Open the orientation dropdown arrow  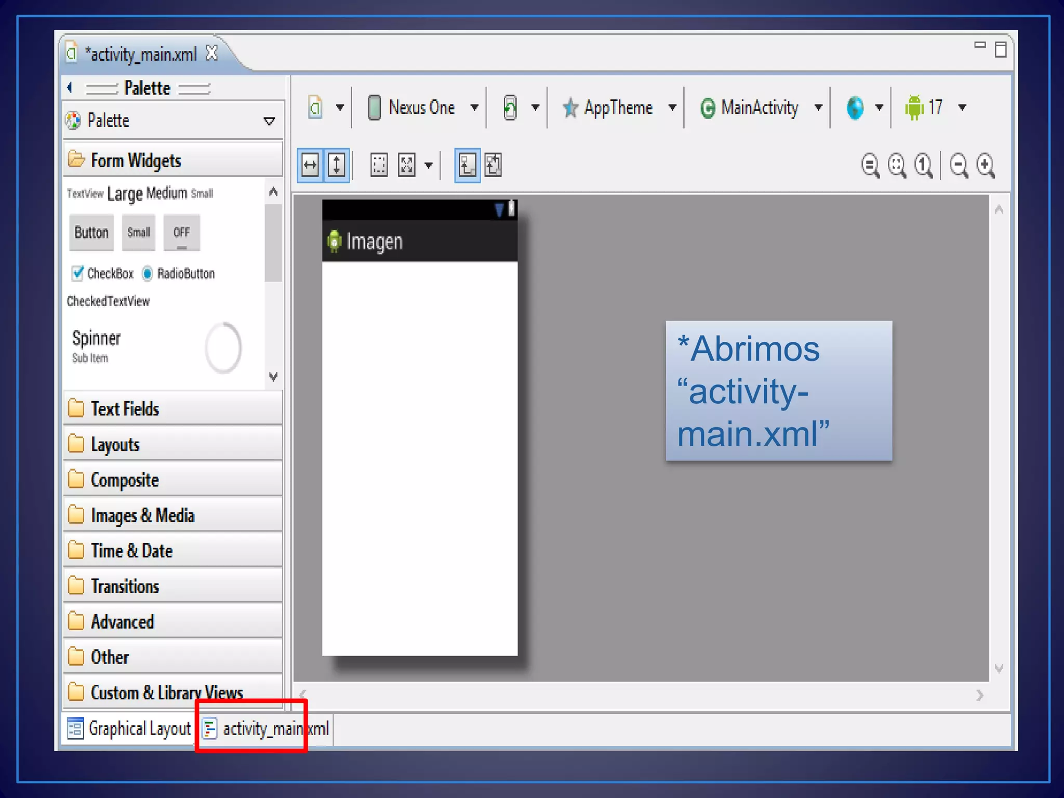point(536,108)
